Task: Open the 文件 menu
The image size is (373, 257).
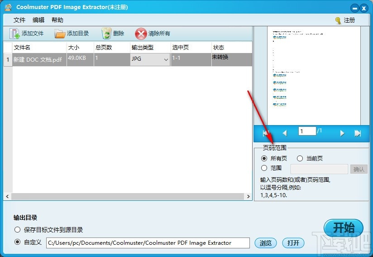Action: [19, 20]
